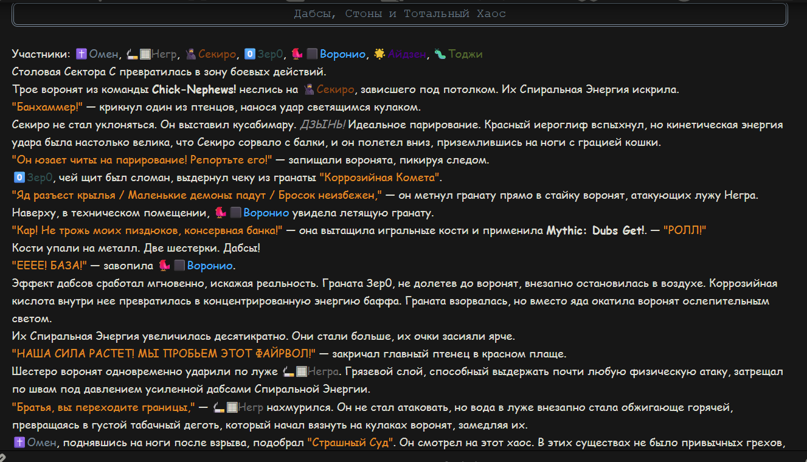Click the ninja emoji before Секиро in Участники line

[191, 55]
